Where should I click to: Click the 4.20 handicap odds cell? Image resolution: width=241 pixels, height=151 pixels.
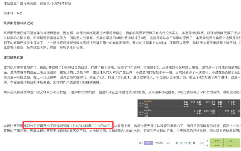click(x=231, y=146)
